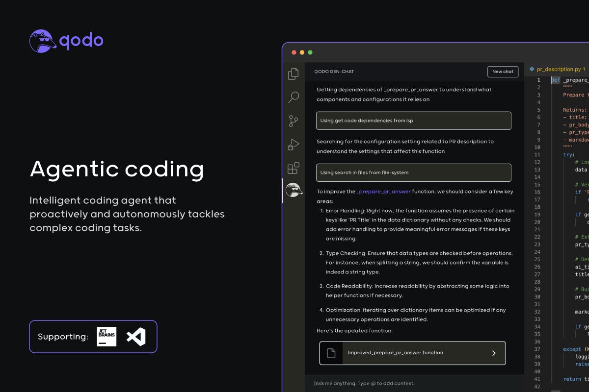Click the qodo logo at top left
Screen dimensions: 589x392
tap(66, 41)
